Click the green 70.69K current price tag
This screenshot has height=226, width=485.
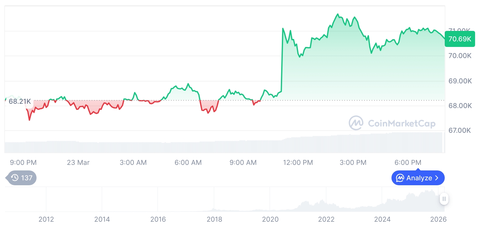pyautogui.click(x=460, y=39)
